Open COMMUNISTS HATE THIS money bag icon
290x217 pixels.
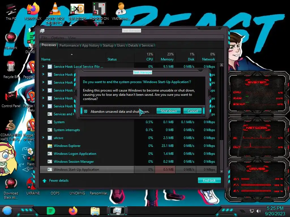point(11,130)
